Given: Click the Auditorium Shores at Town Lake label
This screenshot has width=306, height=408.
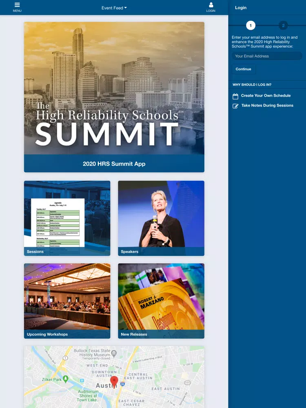Looking at the screenshot, I should point(89,395).
